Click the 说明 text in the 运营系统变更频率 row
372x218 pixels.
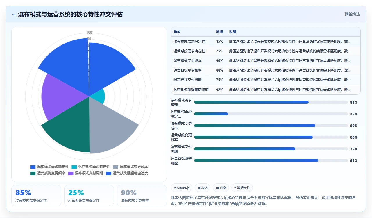point(290,70)
